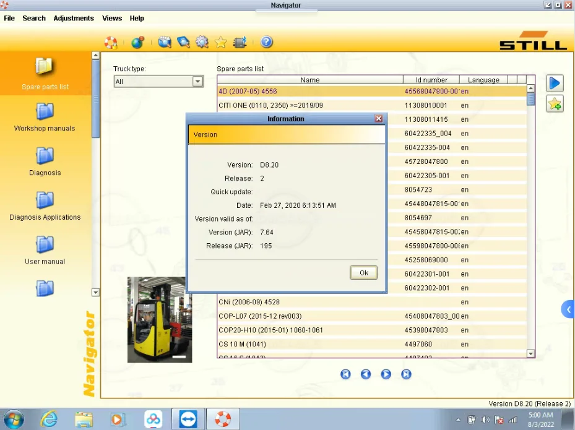Click the yellow star favorites toolbar icon
575x430 pixels.
(x=220, y=42)
